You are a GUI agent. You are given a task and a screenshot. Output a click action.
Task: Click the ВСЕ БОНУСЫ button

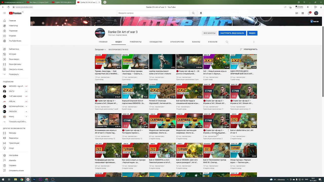pos(210,33)
